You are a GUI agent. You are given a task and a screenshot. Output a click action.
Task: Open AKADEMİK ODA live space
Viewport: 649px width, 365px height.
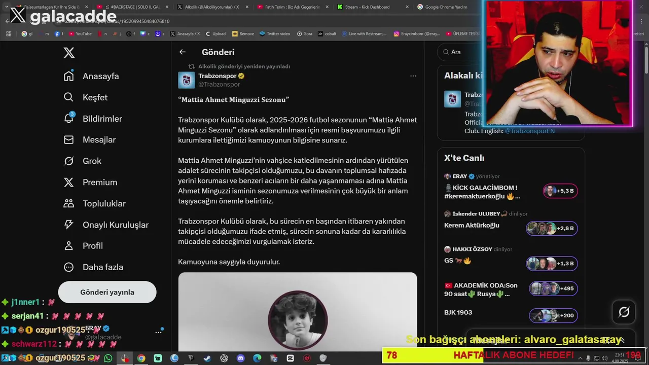[481, 289]
